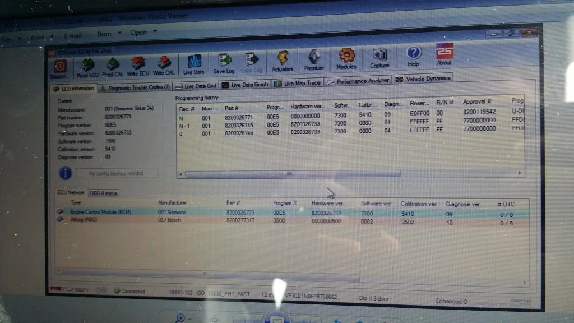Open the Performance Analyzer tab
574x323 pixels.
point(358,81)
